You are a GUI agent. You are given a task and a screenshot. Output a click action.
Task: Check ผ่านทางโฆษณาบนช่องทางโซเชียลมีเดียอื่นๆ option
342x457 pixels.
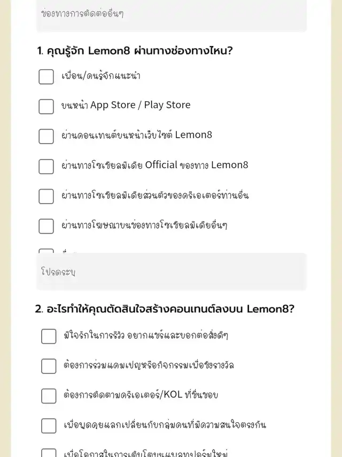[46, 226]
